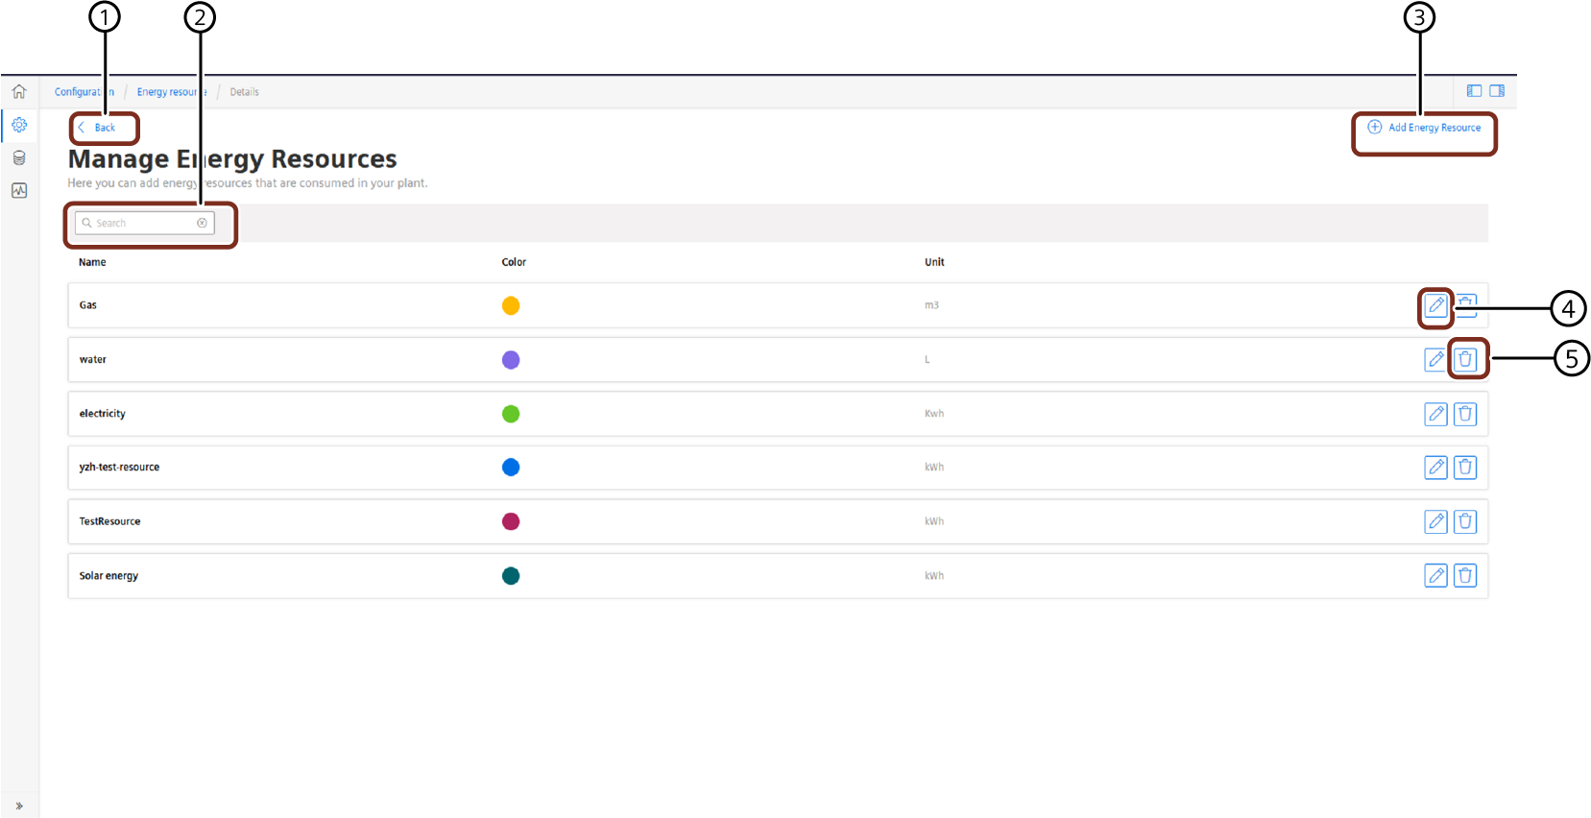Select the Details breadcrumb

(244, 92)
